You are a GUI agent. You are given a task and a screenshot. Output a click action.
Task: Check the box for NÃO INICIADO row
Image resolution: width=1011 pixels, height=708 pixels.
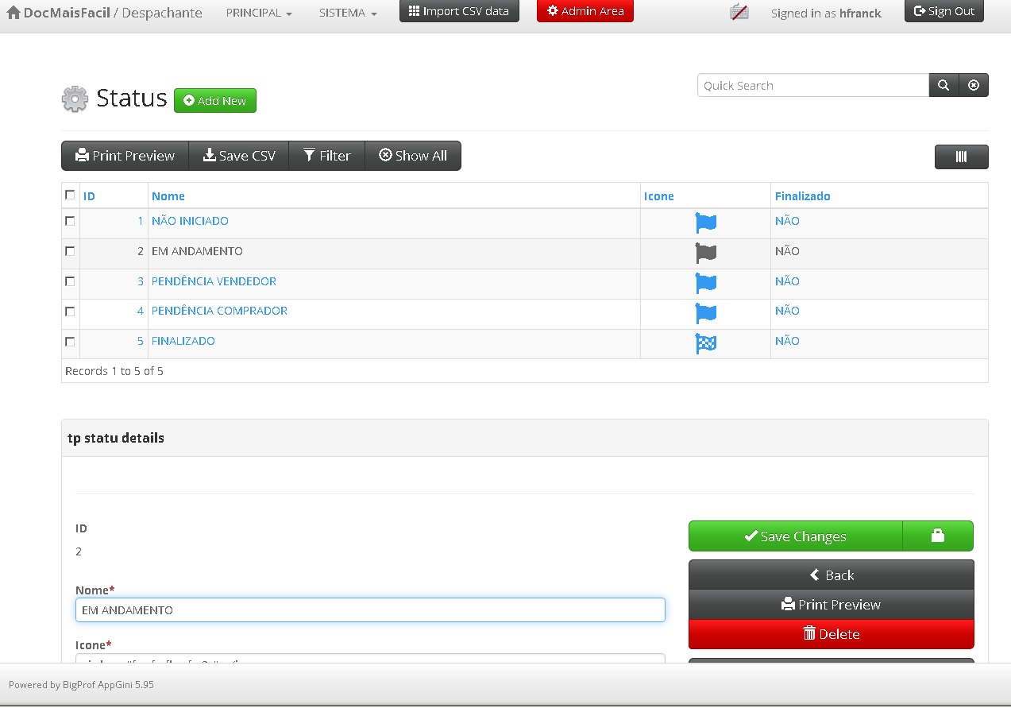click(x=70, y=221)
